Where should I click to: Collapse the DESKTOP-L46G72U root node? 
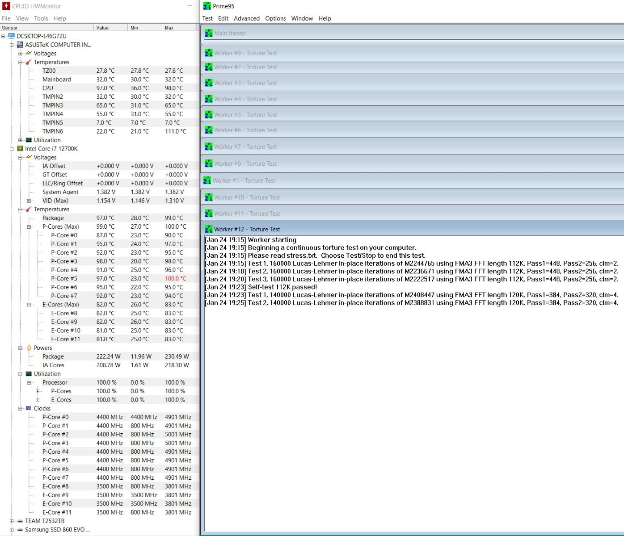3,36
